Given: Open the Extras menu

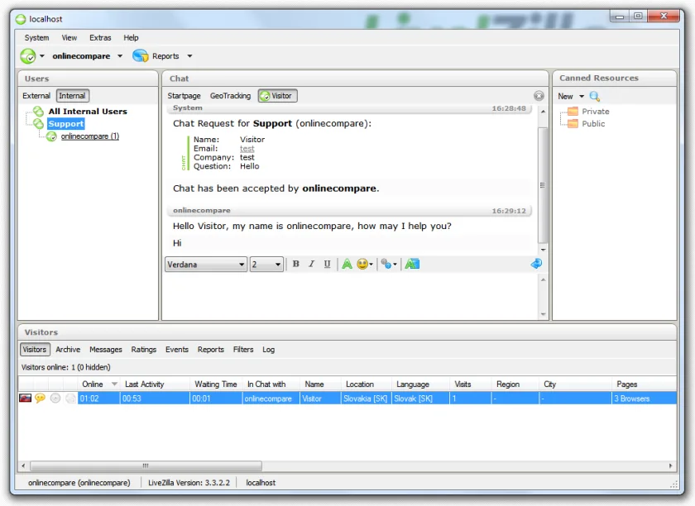Looking at the screenshot, I should click(x=100, y=38).
